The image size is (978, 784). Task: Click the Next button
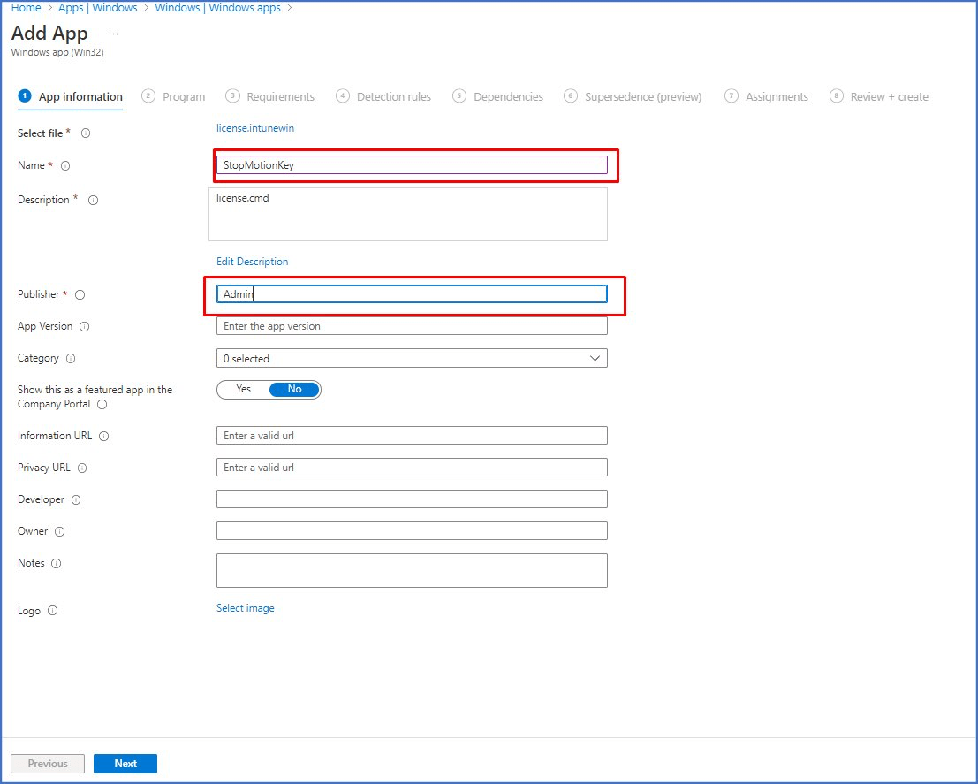click(125, 764)
